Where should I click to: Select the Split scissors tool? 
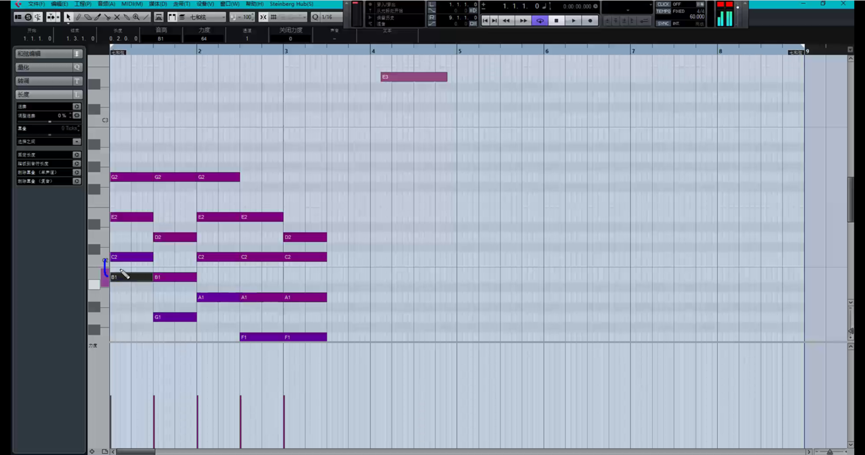pos(107,17)
